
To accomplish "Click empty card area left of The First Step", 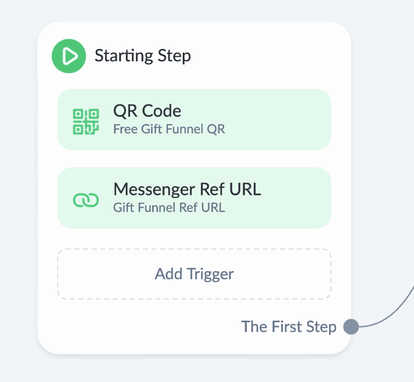I will point(134,327).
